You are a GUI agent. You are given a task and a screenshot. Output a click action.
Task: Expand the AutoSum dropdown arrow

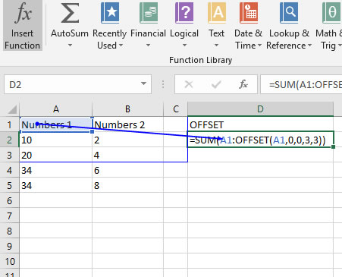tap(70, 46)
